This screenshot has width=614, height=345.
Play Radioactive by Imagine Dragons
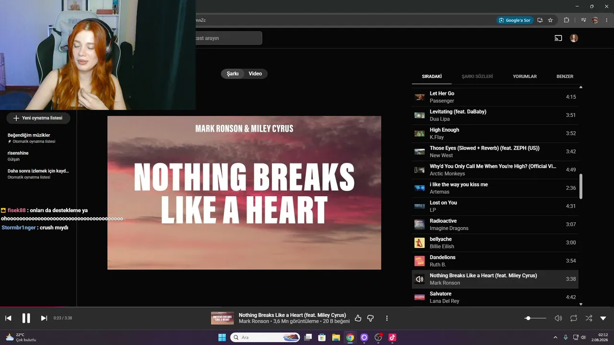[x=495, y=225]
